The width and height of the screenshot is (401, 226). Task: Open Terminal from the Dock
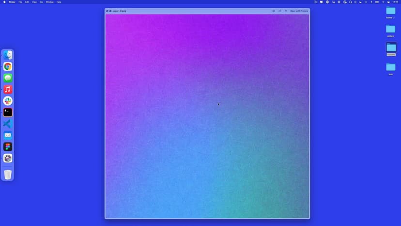(x=8, y=112)
